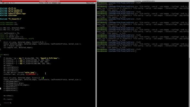Click the 'Modified' status in nano header
Image resolution: width=190 pixels, height=107 pixels.
coord(90,3)
